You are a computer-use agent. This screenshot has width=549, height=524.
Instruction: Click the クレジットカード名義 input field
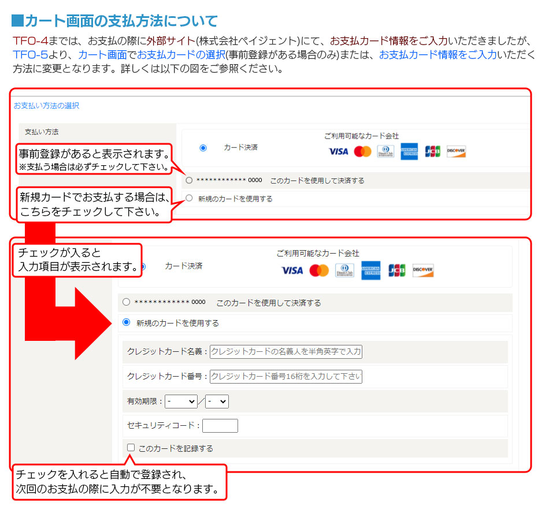tap(286, 352)
